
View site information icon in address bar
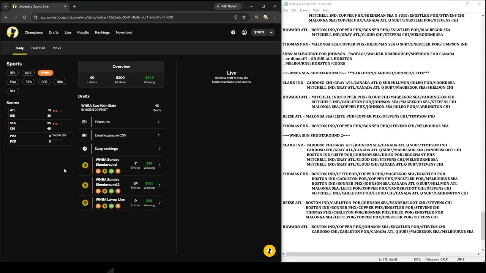pyautogui.click(x=35, y=17)
